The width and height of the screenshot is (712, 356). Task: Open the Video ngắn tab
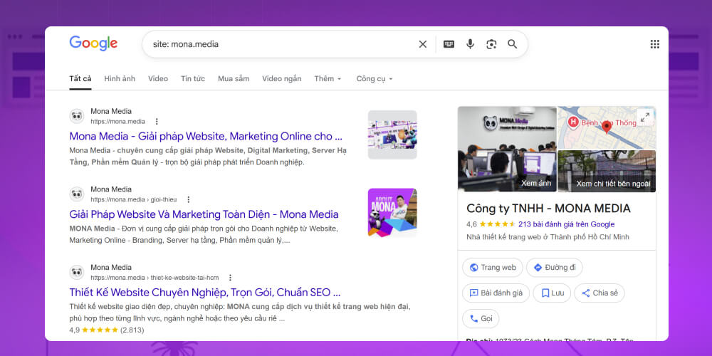pyautogui.click(x=281, y=78)
